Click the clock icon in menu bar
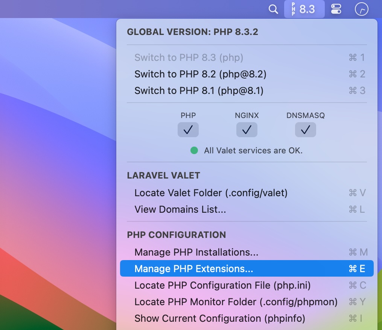The height and width of the screenshot is (330, 382). click(x=362, y=9)
